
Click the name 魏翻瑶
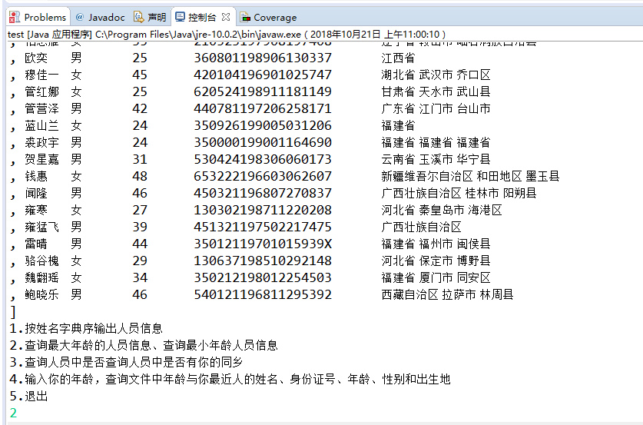click(x=41, y=277)
